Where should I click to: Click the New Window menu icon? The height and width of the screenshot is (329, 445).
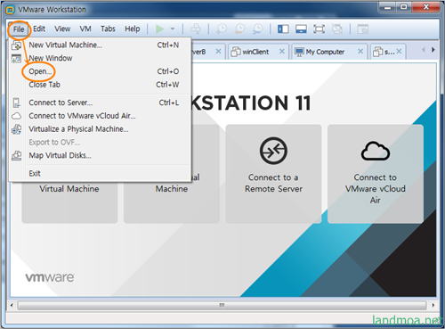click(x=17, y=59)
